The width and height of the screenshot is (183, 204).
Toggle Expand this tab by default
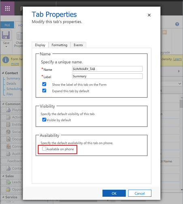tap(44, 90)
